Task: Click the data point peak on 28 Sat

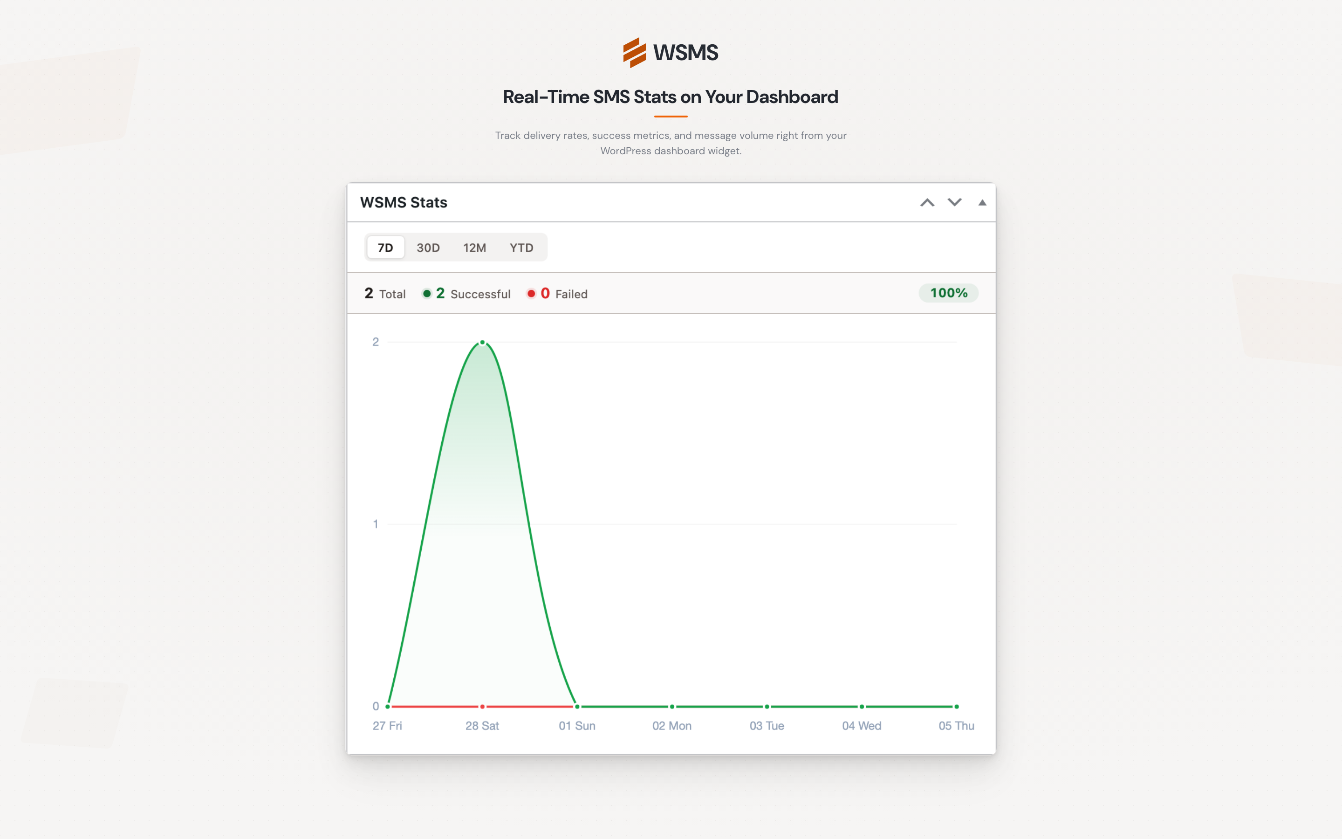Action: click(x=482, y=343)
